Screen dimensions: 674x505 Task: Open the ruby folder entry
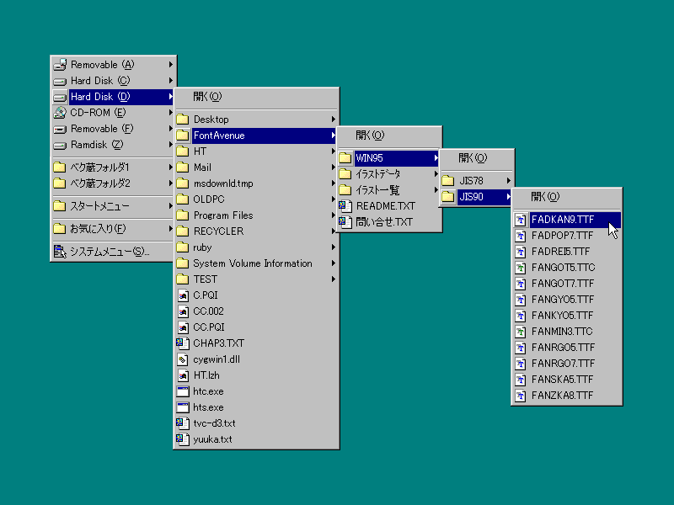click(257, 247)
